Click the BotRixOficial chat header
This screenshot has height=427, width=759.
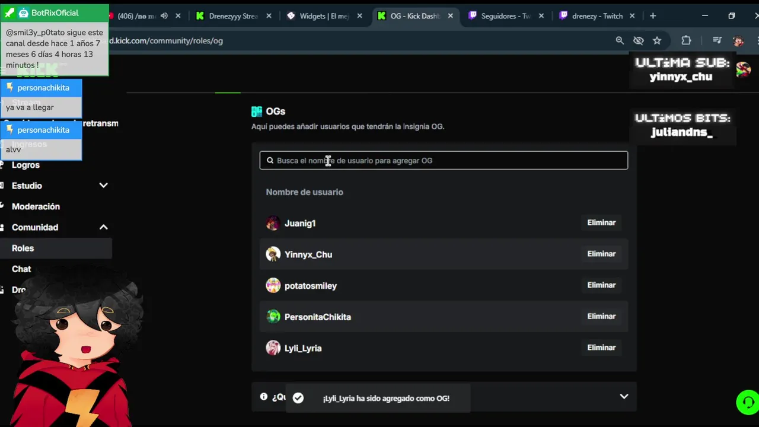55,13
